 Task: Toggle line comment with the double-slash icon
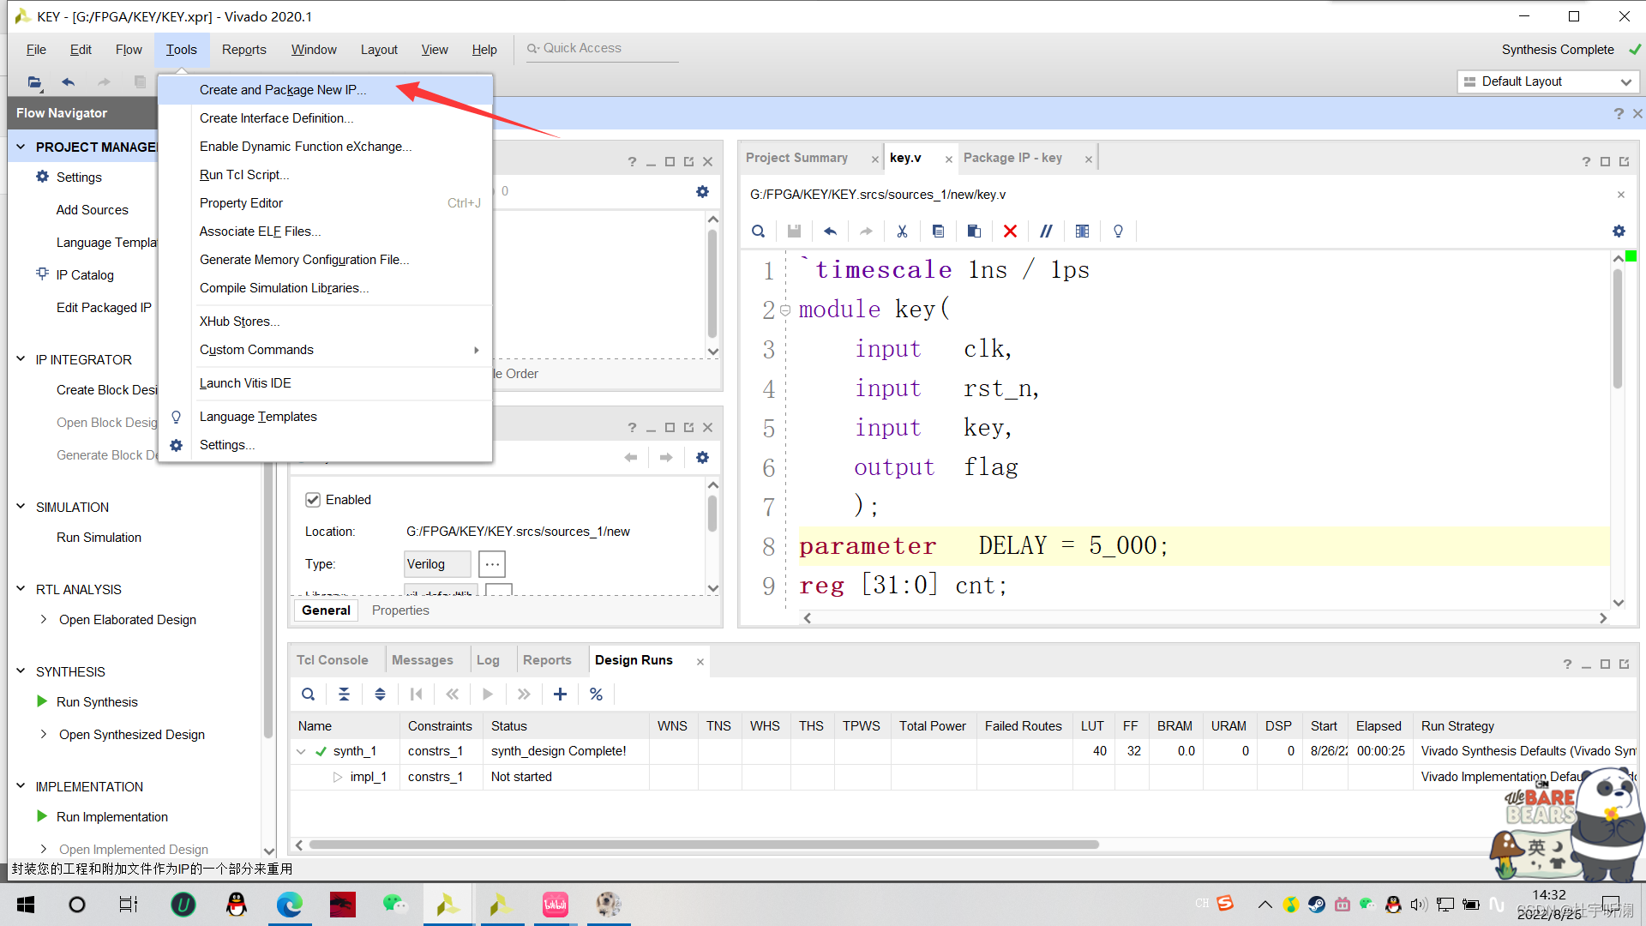[1046, 231]
